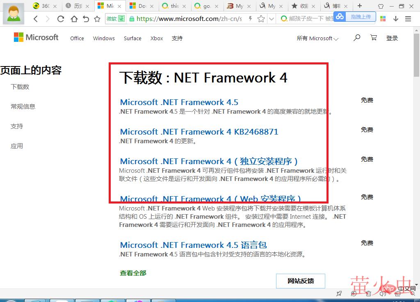
Task: Jump to 应用 in sidebar
Action: (x=16, y=146)
